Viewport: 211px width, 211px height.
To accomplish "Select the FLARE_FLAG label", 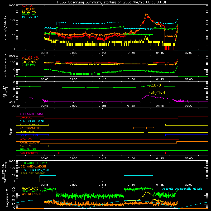I will (27, 132).
